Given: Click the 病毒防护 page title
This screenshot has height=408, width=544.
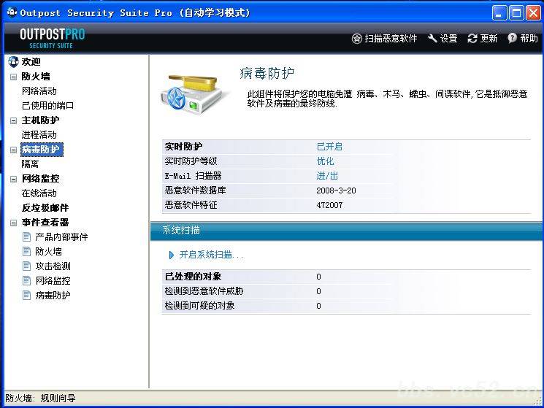Looking at the screenshot, I should point(267,73).
